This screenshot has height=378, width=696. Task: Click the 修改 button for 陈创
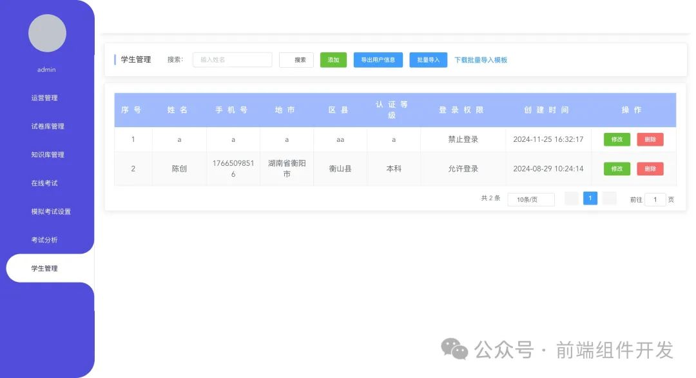tap(616, 168)
